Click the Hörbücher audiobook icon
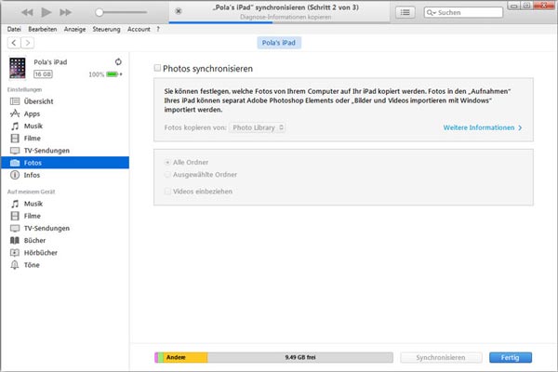The height and width of the screenshot is (372, 558). (x=15, y=253)
